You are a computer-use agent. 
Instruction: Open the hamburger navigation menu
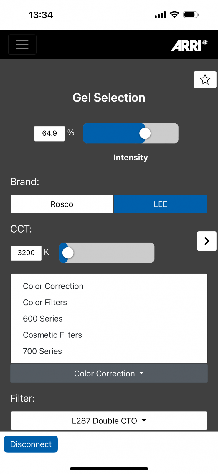22,45
